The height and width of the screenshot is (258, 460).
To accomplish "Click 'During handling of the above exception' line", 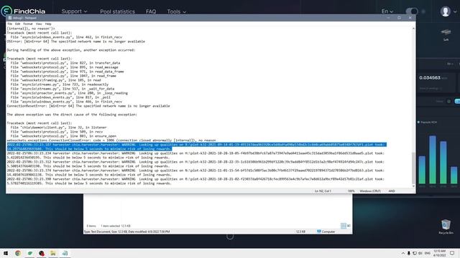I will coord(71,50).
